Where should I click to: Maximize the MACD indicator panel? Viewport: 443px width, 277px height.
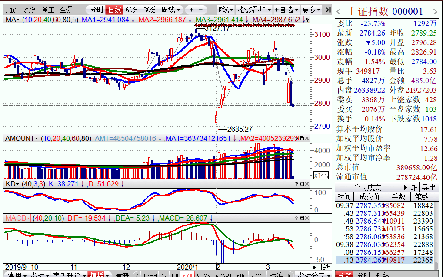(x=302, y=218)
